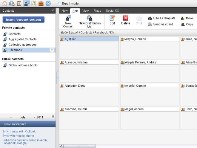
Task: Click the New Contact toolbar icon
Action: tap(68, 18)
